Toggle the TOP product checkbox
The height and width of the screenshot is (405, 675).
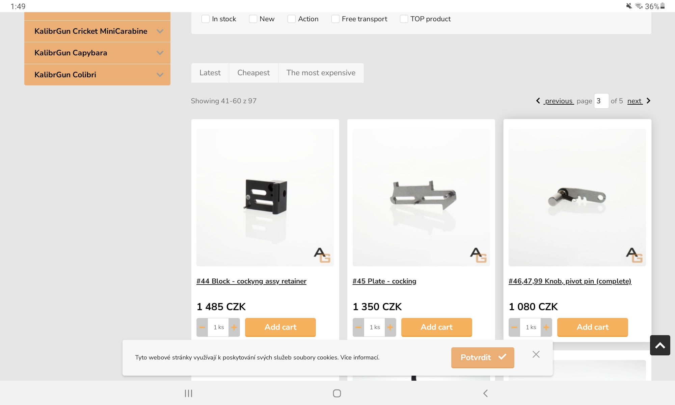[x=404, y=19]
